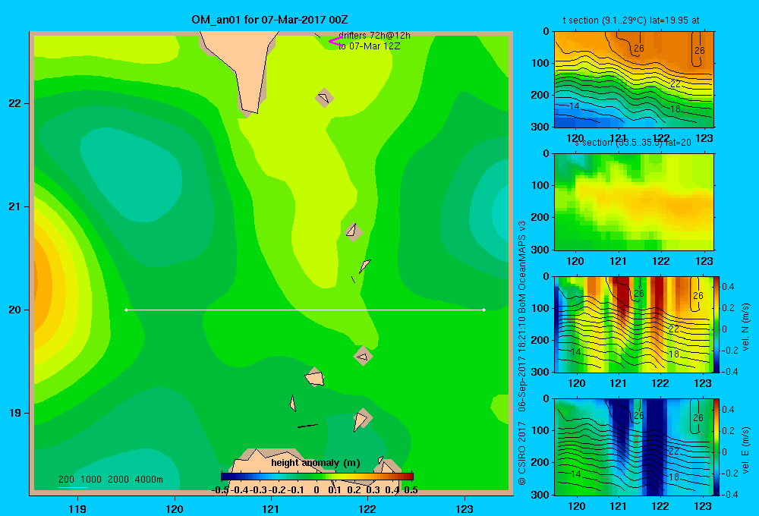Click the "height anomaly (m)" legend label
The image size is (759, 516).
[316, 463]
